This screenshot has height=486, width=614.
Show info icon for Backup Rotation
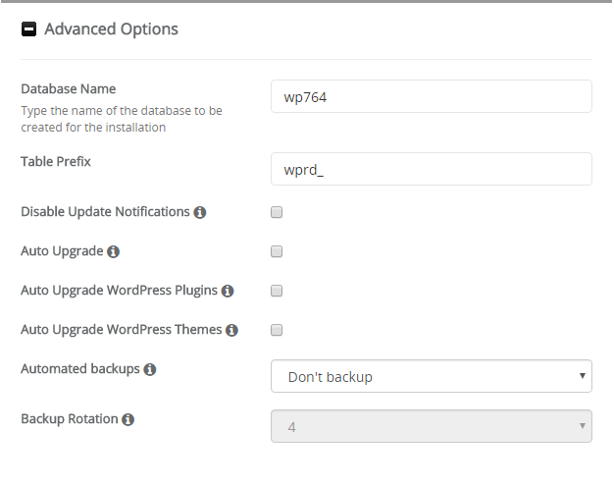point(128,419)
